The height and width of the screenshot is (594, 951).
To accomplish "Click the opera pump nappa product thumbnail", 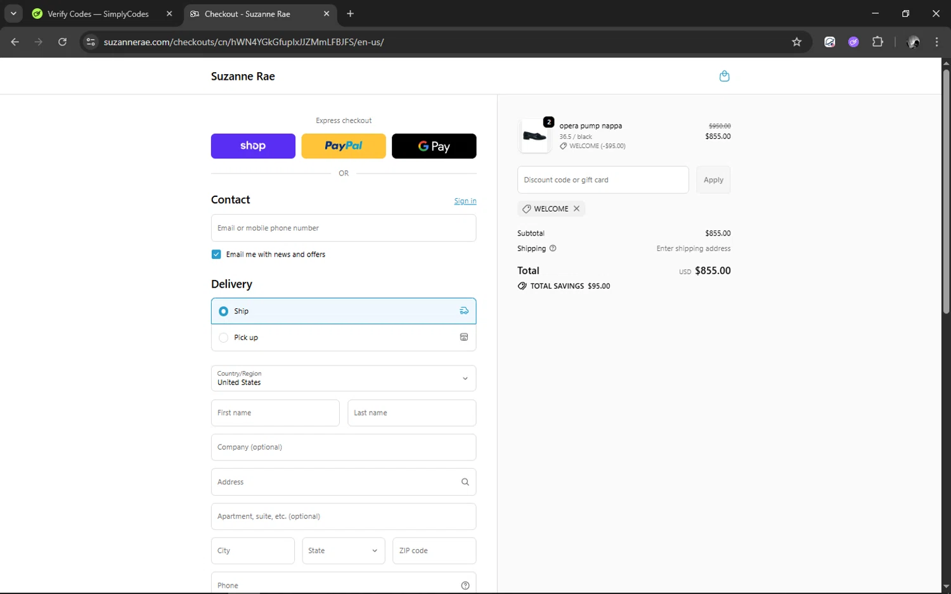I will pyautogui.click(x=534, y=136).
